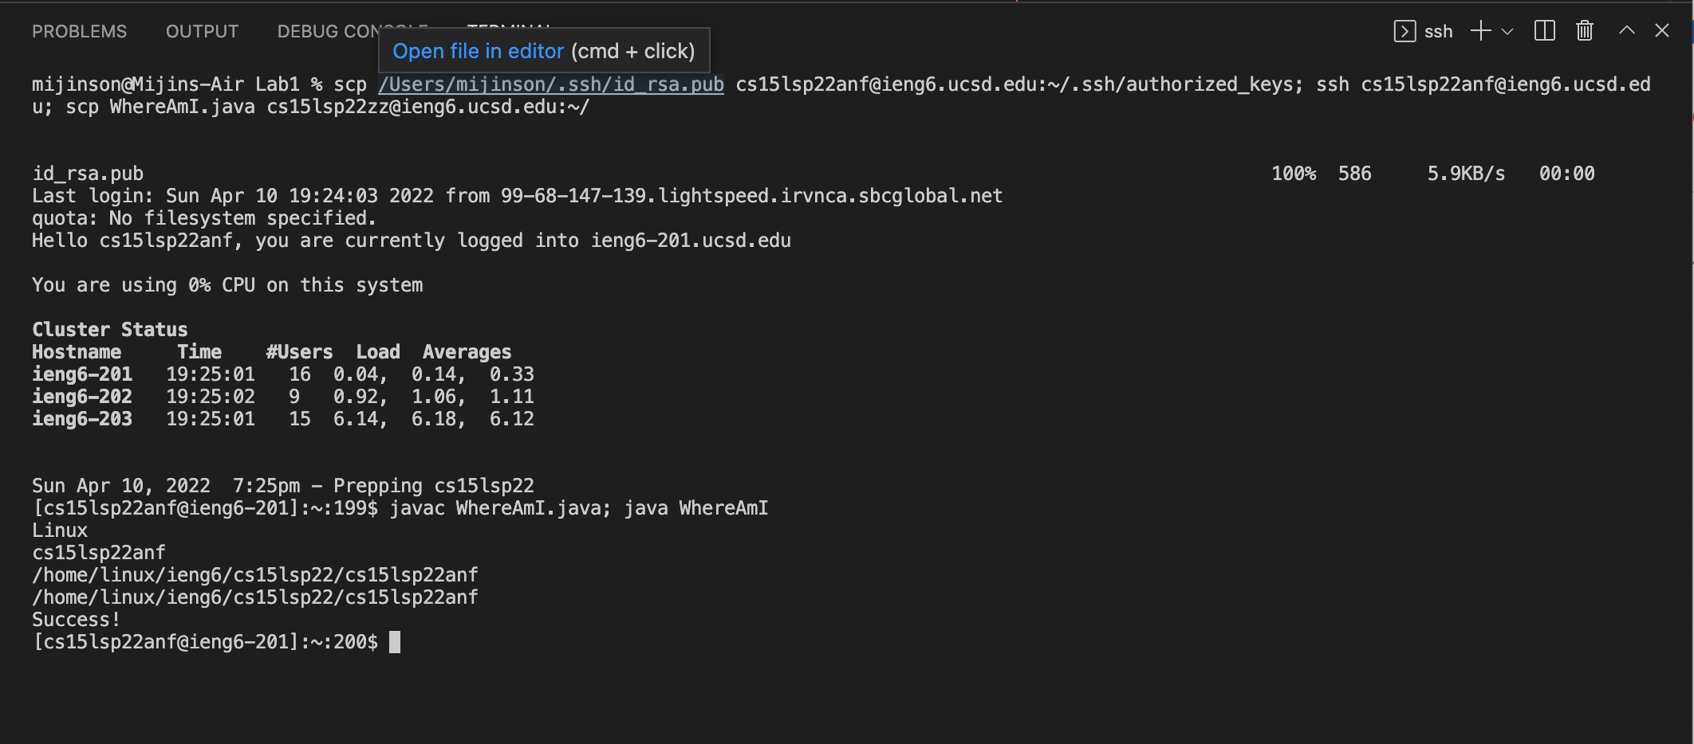Select the partially hidden TERMINAL tab
Viewport: 1694px width, 744px height.
(510, 24)
